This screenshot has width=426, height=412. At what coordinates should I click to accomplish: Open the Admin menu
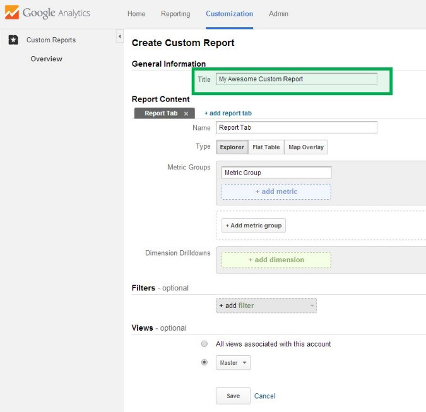(278, 14)
